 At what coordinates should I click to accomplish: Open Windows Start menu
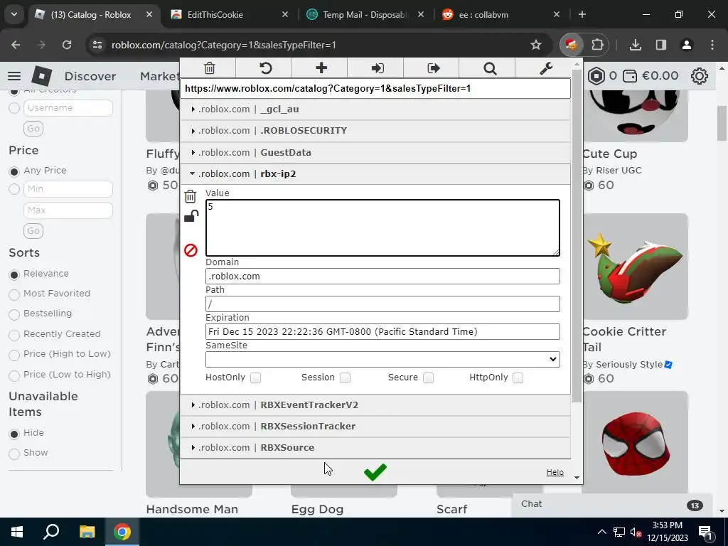coord(17,532)
